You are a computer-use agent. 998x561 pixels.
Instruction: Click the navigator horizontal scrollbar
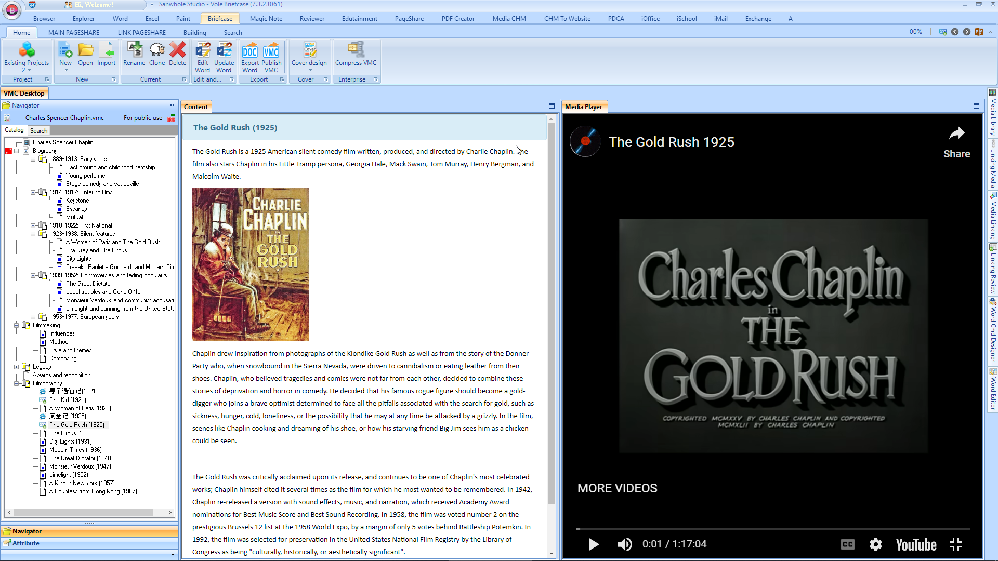[x=83, y=512]
